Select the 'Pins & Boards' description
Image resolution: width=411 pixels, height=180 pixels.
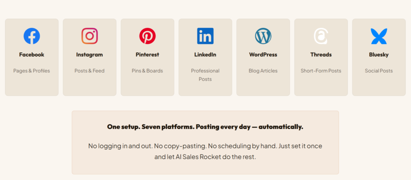click(x=147, y=71)
